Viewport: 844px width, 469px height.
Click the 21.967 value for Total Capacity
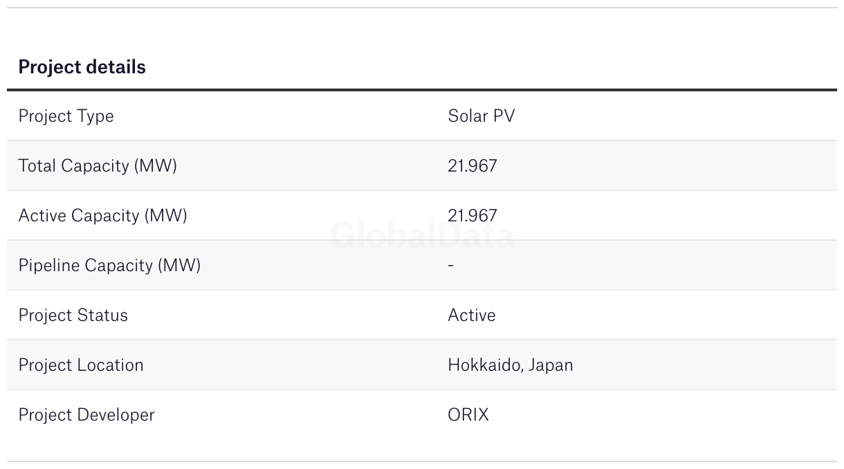pyautogui.click(x=472, y=166)
